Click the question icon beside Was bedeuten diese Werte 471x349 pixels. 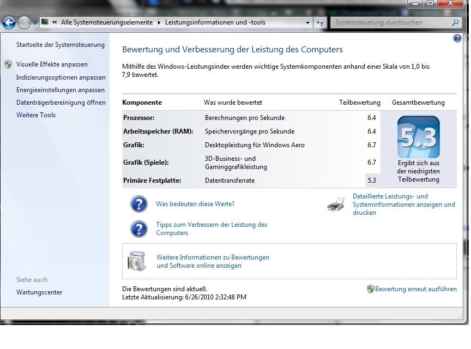(139, 204)
